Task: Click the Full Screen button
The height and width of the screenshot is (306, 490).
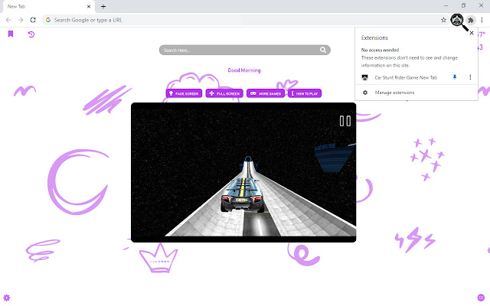Action: tap(224, 93)
